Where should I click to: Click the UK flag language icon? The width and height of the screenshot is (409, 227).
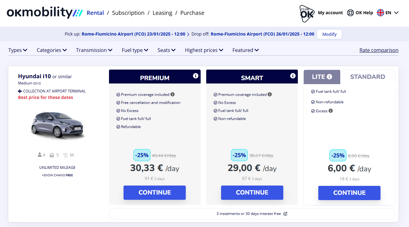point(381,13)
